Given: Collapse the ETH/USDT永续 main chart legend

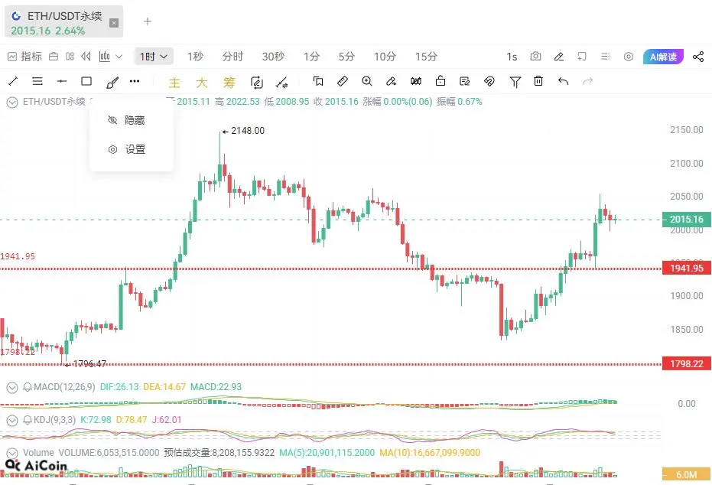Looking at the screenshot, I should (x=12, y=103).
